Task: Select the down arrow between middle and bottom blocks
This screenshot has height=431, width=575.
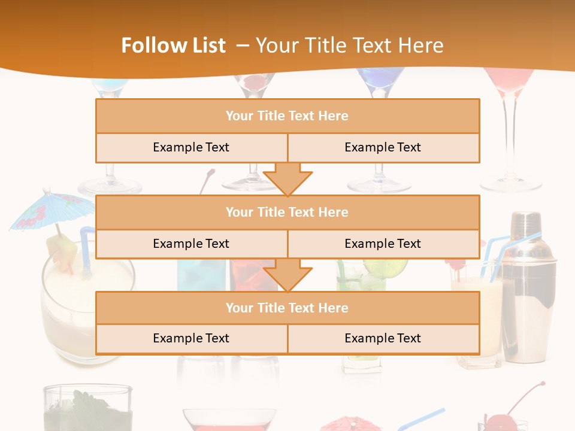Action: click(287, 275)
